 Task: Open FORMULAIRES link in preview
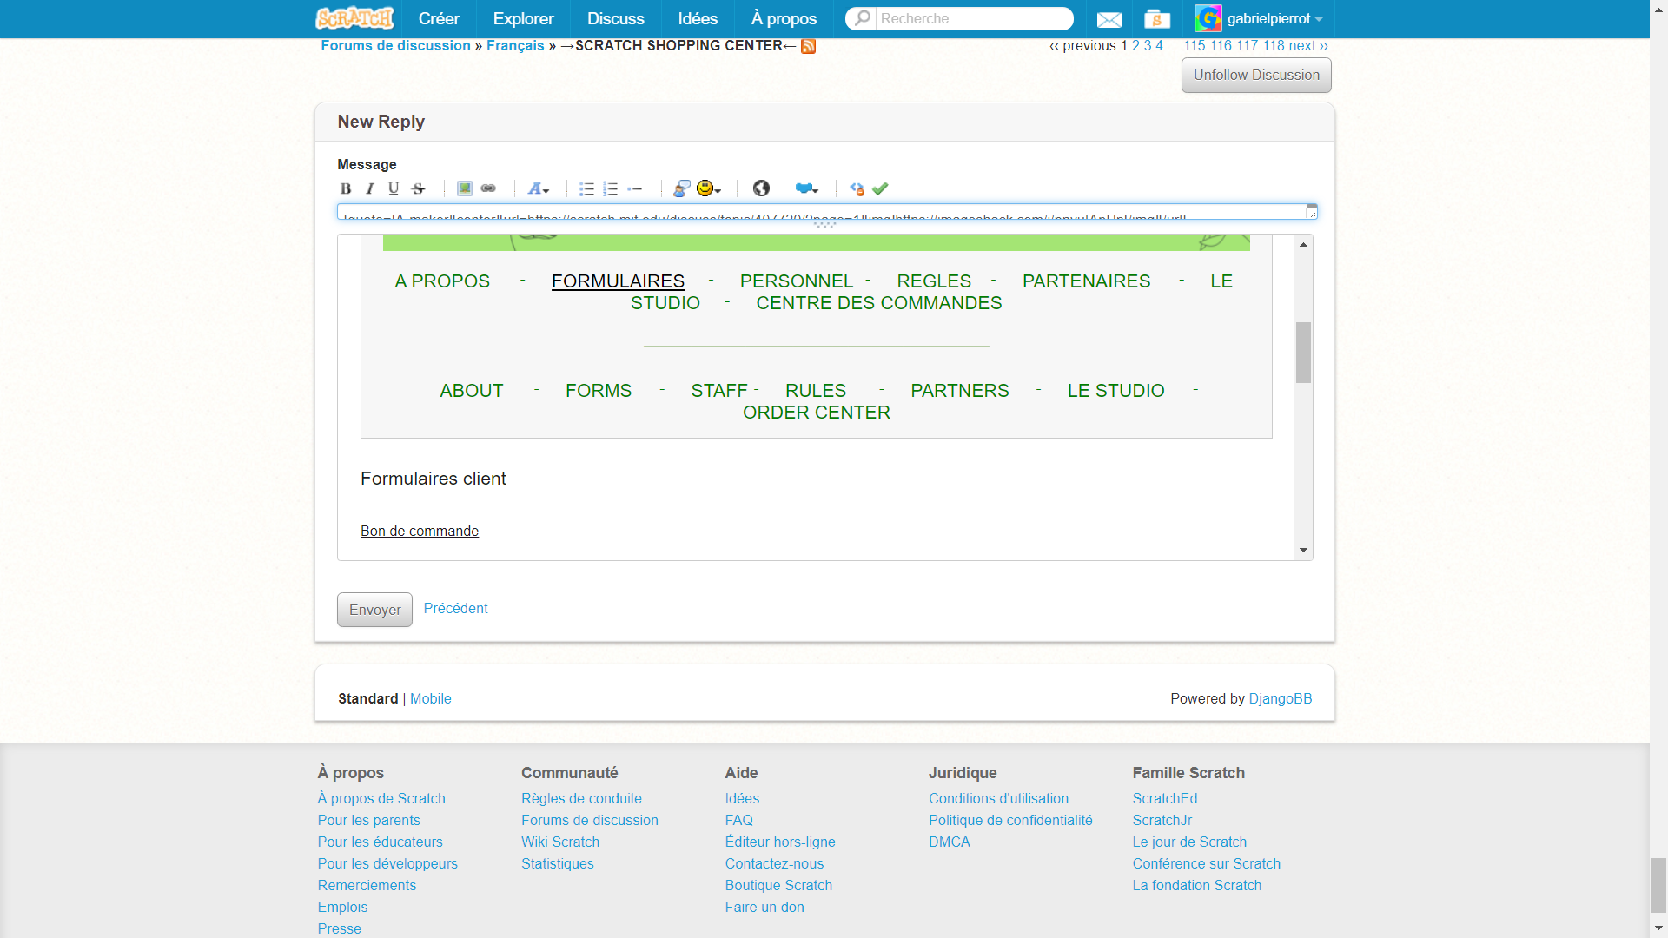click(x=618, y=281)
